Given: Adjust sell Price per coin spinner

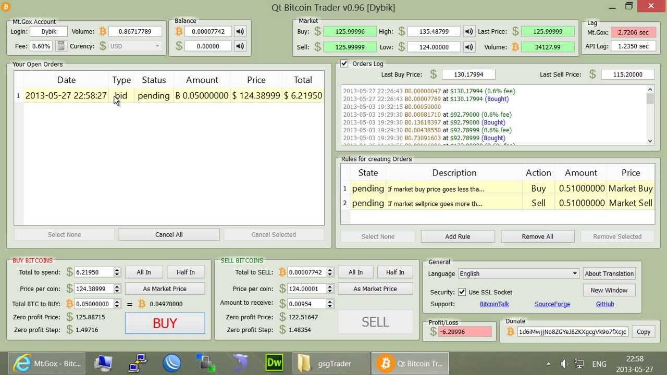Looking at the screenshot, I should [329, 289].
